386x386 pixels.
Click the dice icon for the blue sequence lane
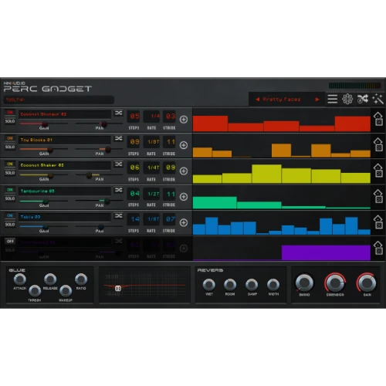[x=378, y=222]
